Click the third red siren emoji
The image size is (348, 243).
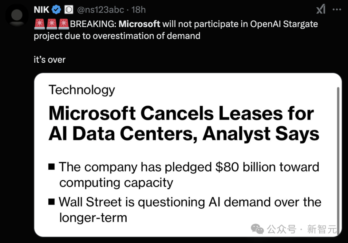point(64,24)
